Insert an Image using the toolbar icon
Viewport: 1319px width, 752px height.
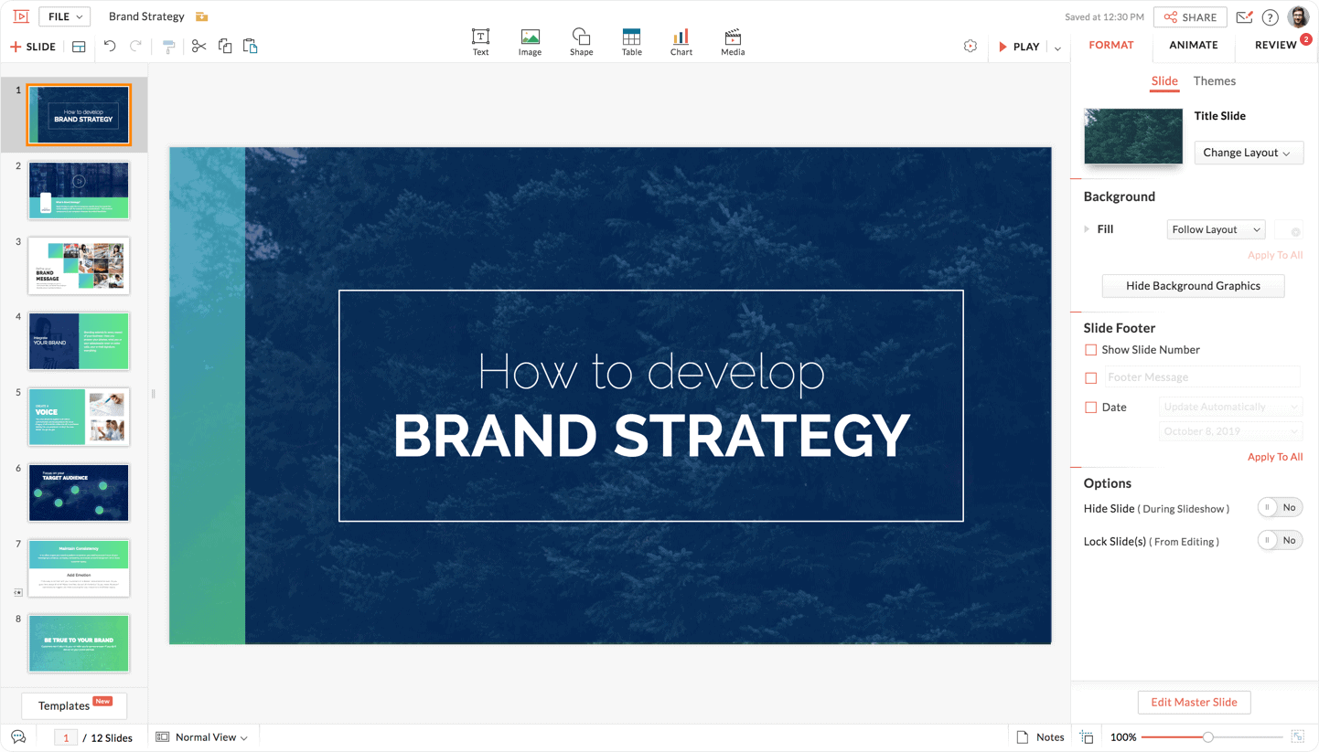pyautogui.click(x=531, y=42)
